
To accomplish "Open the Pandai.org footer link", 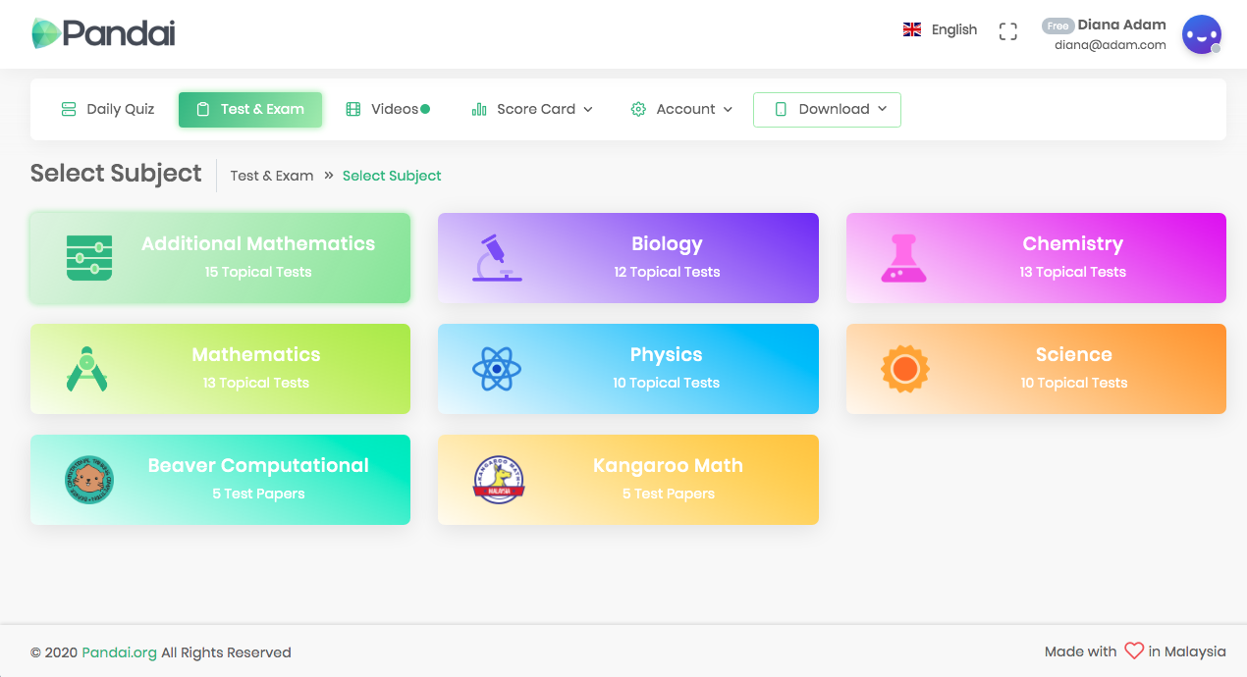I will click(x=118, y=651).
